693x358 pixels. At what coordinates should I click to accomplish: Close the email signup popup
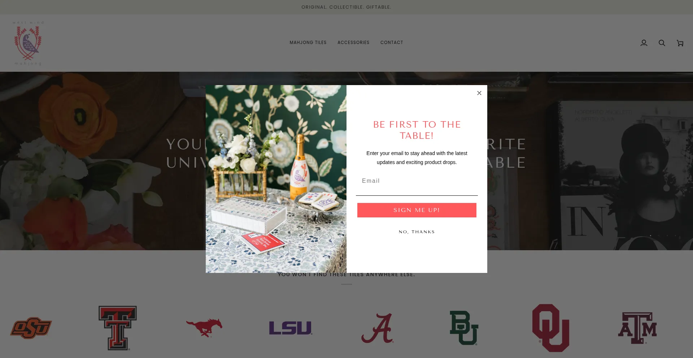click(x=479, y=93)
